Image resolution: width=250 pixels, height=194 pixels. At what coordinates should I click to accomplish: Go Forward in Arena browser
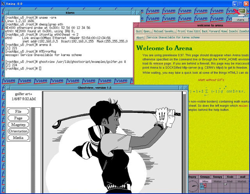(214, 31)
